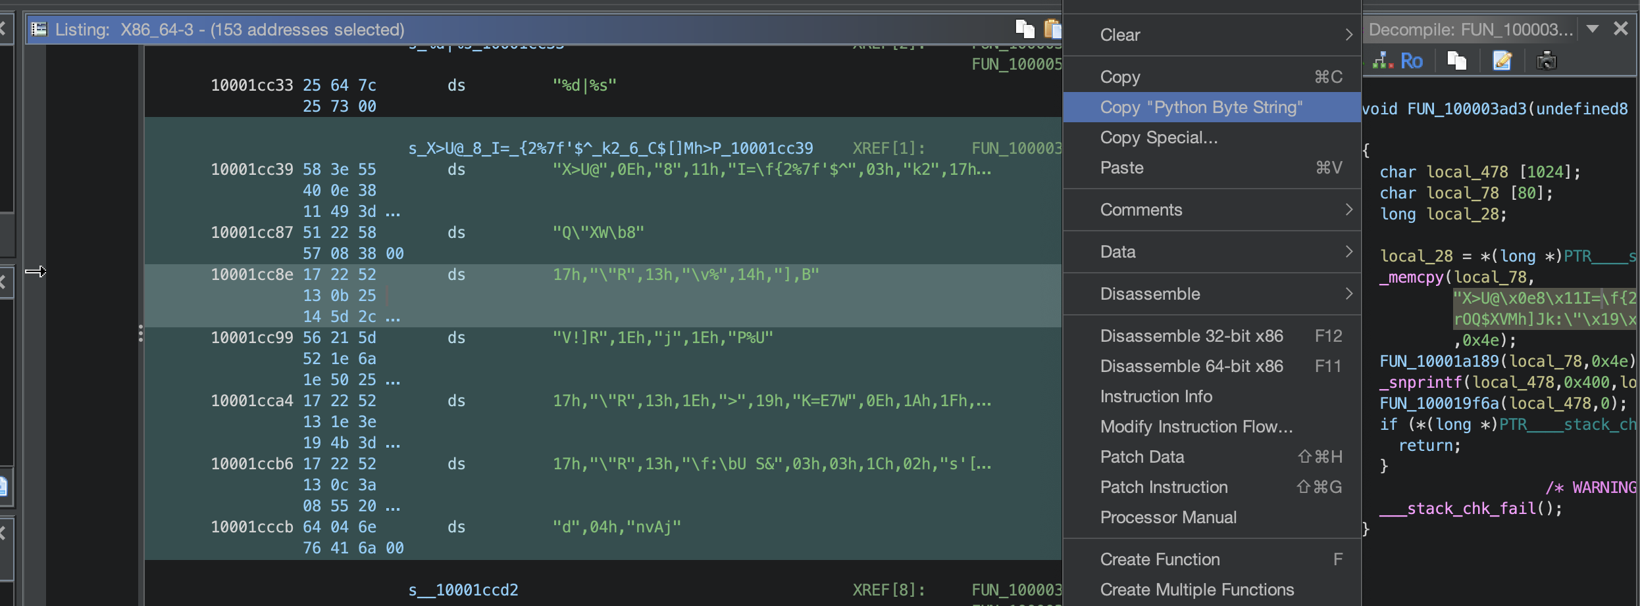Screen dimensions: 1640x606
Task: Expand the Comments submenu
Action: tap(1212, 210)
